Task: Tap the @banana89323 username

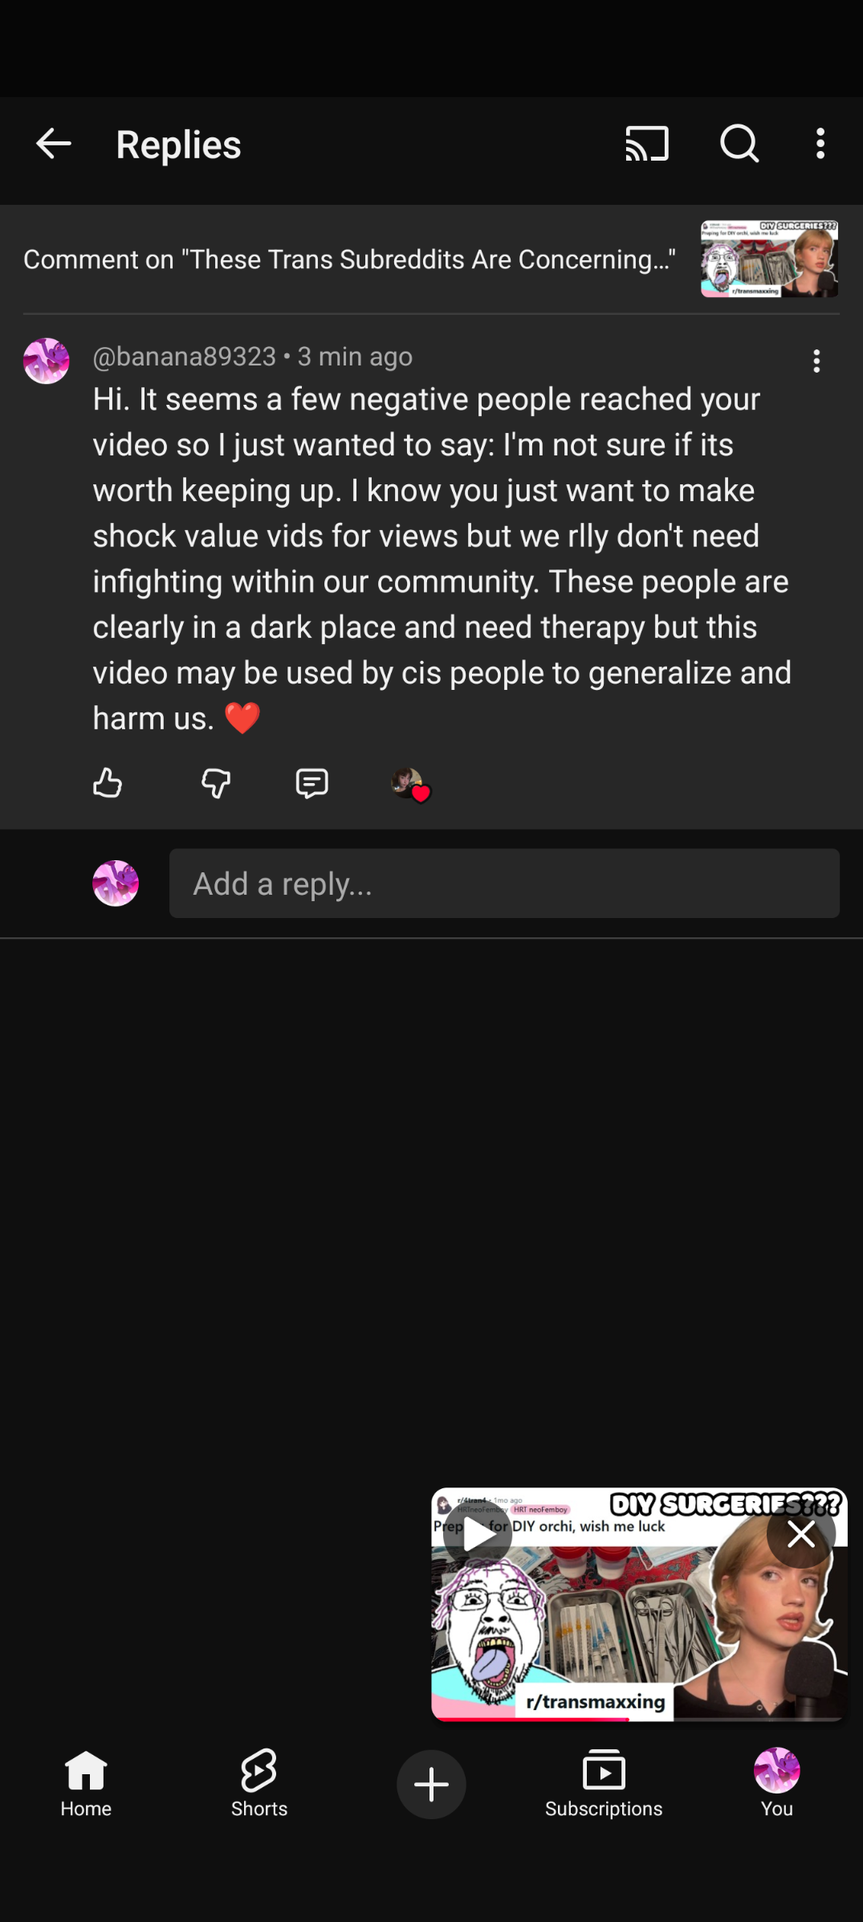Action: 185,357
